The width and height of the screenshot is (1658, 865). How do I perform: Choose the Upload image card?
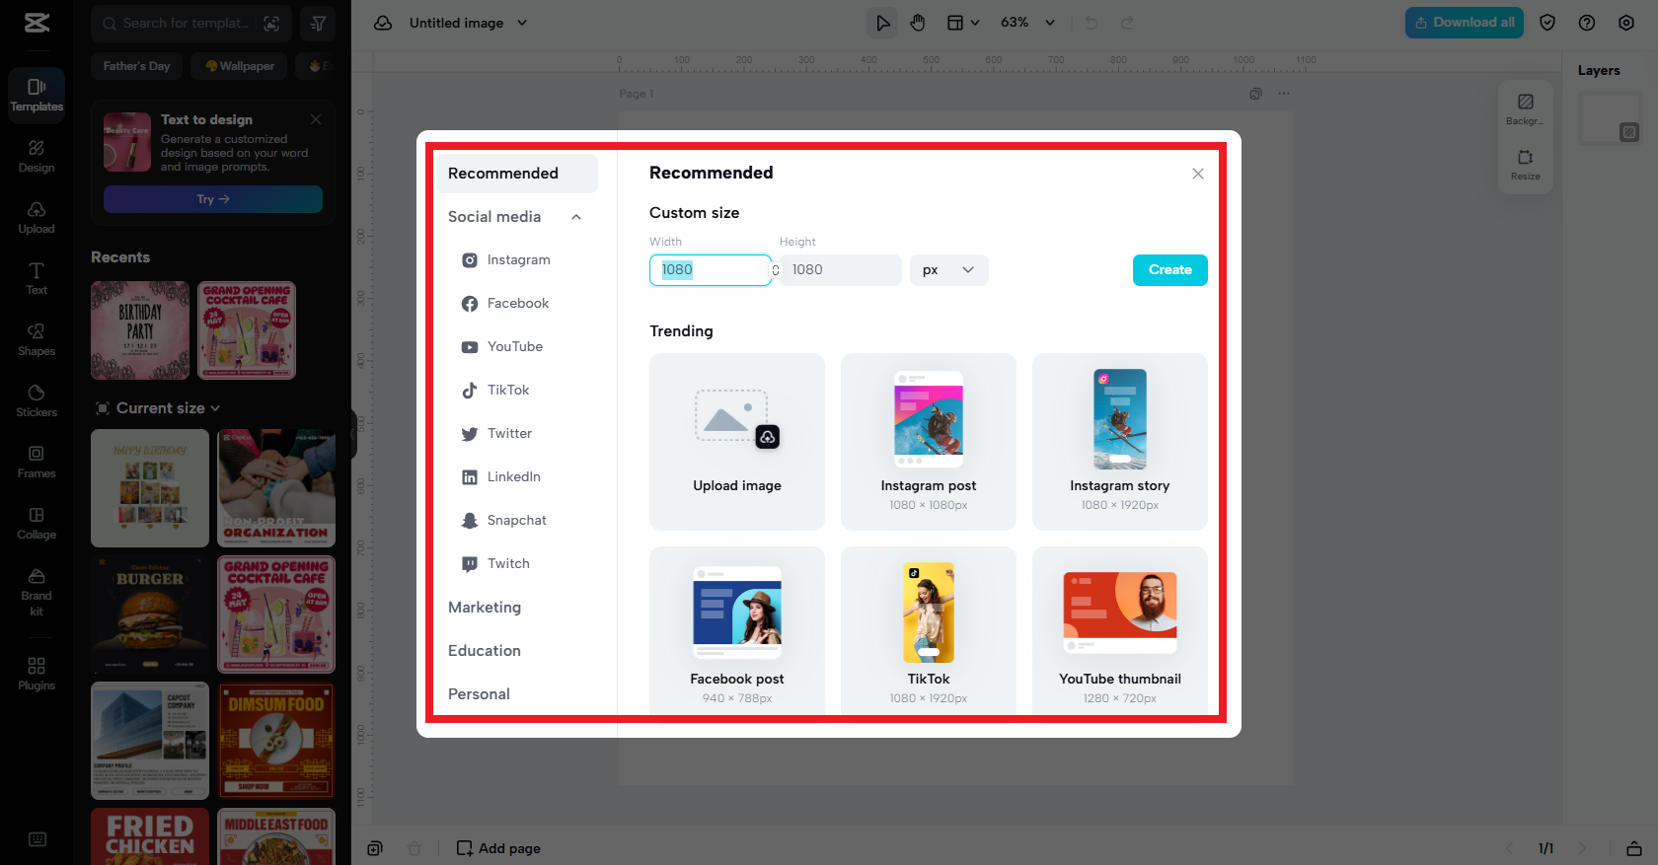pyautogui.click(x=737, y=442)
